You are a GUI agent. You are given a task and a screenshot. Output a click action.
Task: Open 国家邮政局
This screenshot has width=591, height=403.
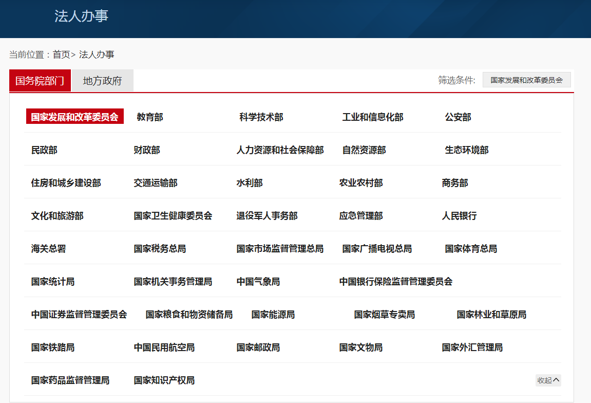click(x=258, y=347)
